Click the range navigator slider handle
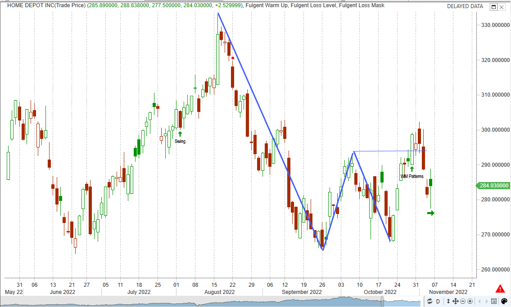The height and width of the screenshot is (307, 511). pos(382,302)
